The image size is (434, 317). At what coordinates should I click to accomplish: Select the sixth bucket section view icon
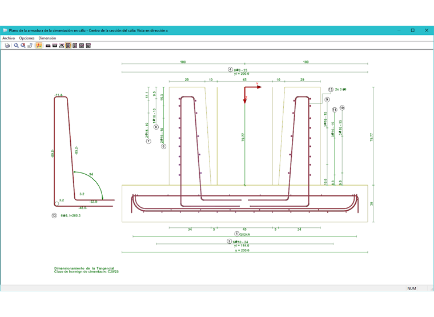tap(81, 46)
